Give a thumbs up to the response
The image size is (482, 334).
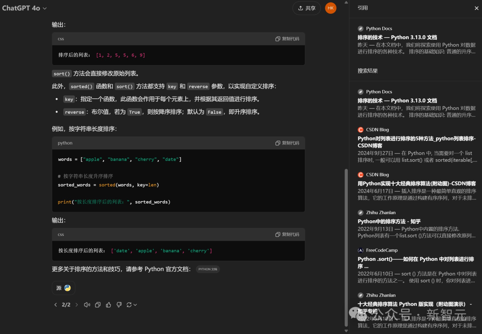tap(108, 305)
